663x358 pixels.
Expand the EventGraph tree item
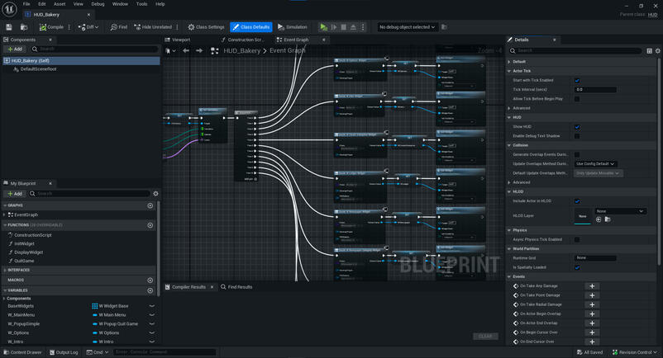tap(5, 214)
